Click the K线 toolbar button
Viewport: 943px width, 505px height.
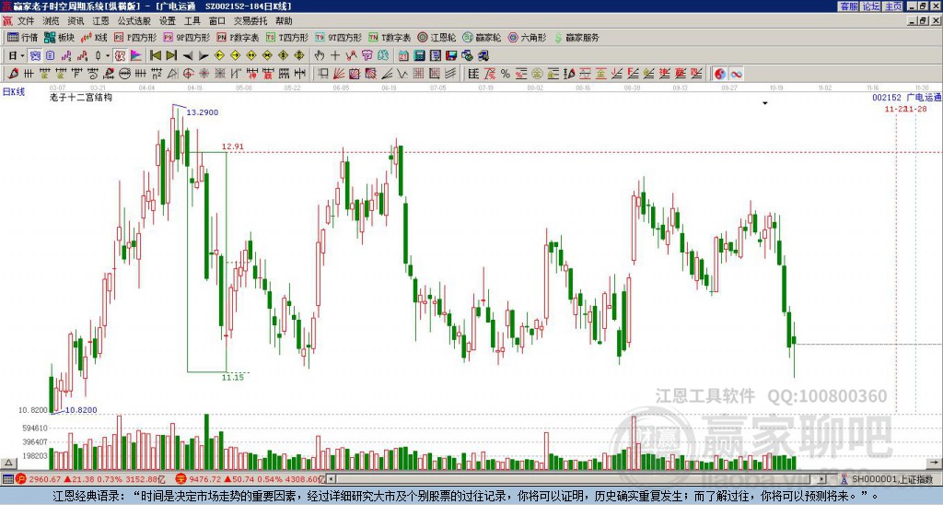click(x=94, y=37)
